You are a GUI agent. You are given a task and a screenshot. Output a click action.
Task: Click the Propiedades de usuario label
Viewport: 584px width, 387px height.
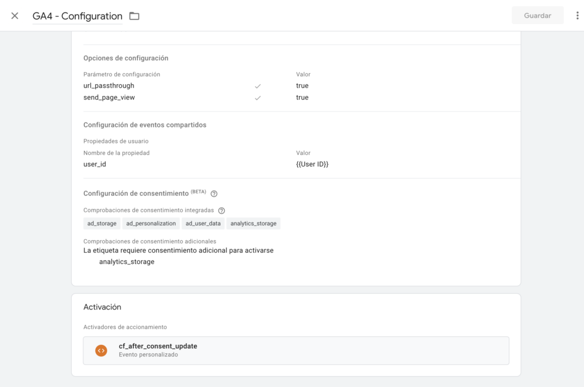click(116, 141)
